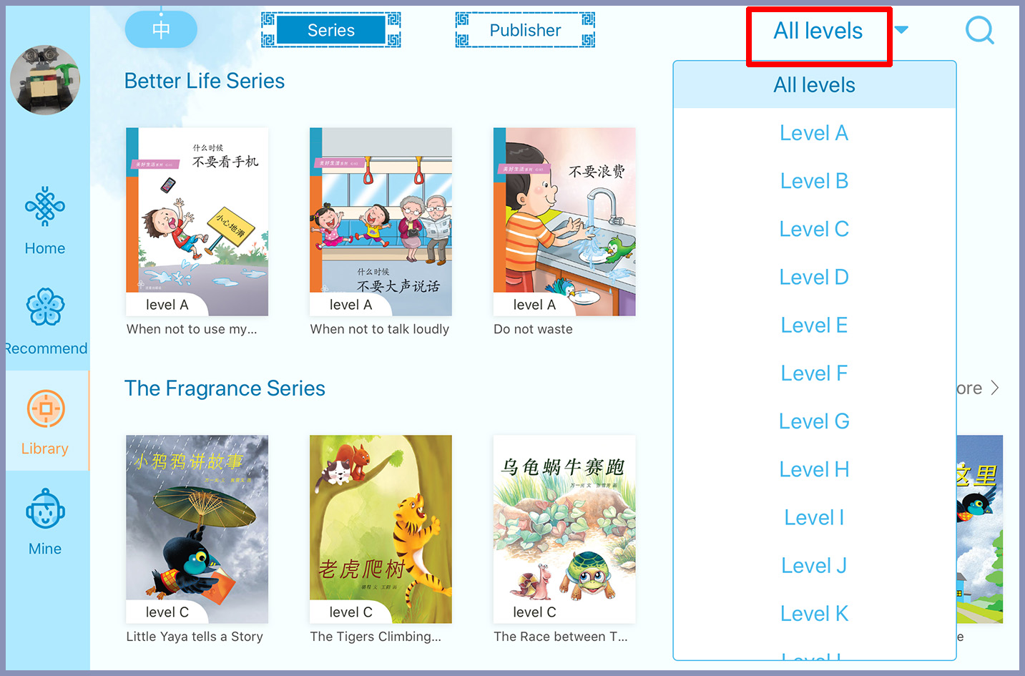The height and width of the screenshot is (676, 1025).
Task: Click the user avatar picture
Action: click(x=45, y=80)
